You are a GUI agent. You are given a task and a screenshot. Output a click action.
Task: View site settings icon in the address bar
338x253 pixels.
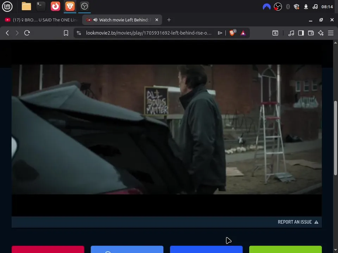[x=79, y=33]
